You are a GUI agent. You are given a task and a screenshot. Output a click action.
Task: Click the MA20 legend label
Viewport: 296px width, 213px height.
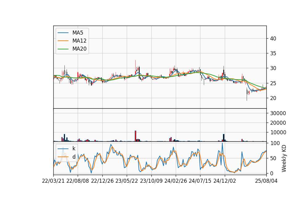(x=79, y=49)
